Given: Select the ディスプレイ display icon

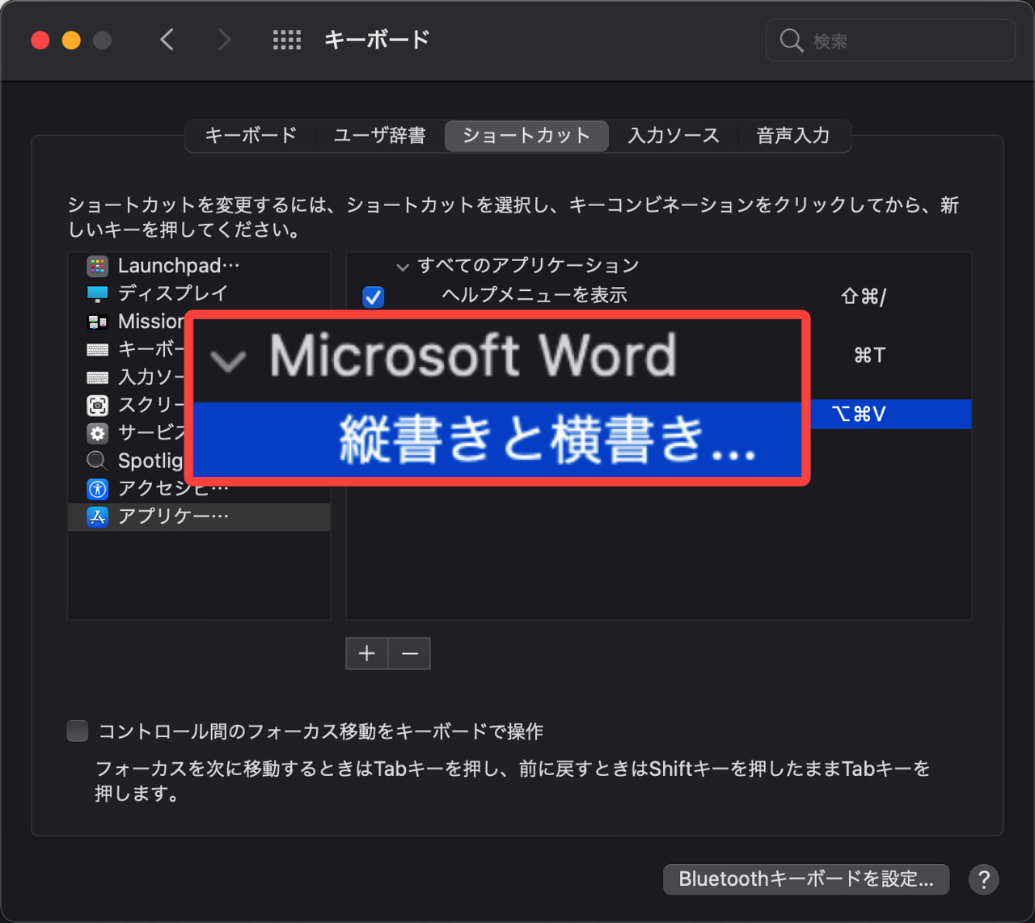Looking at the screenshot, I should 98,293.
